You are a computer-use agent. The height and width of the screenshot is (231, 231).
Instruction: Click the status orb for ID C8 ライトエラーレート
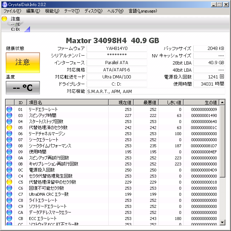(x=9, y=200)
